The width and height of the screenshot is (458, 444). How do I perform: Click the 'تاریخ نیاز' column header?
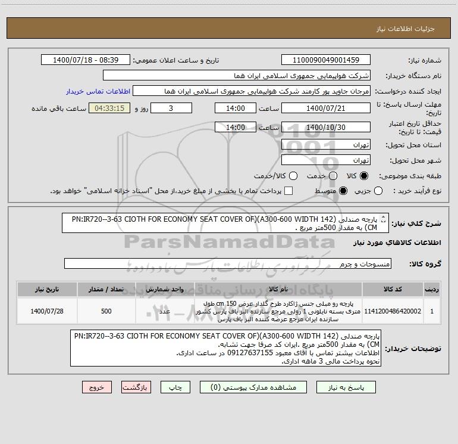[47, 289]
